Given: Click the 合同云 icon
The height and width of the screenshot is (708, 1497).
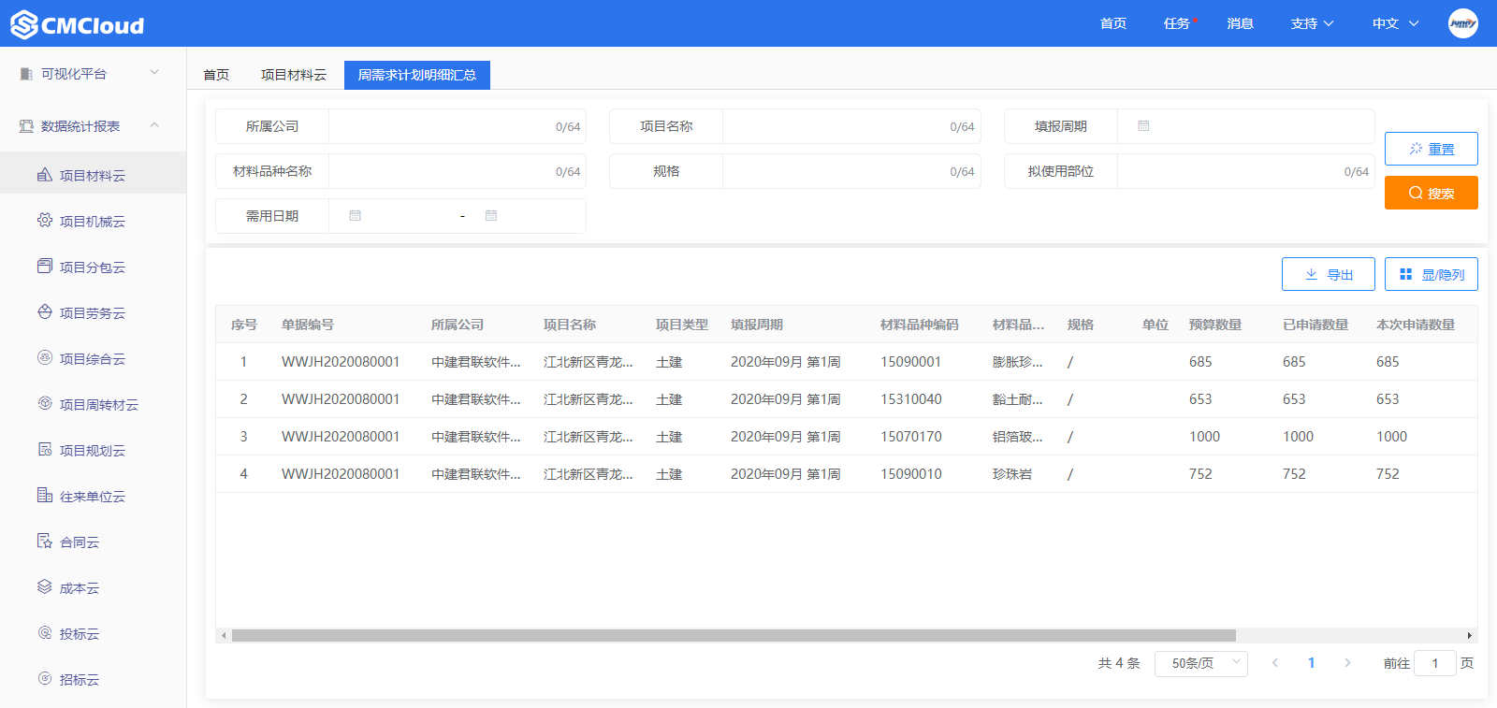Looking at the screenshot, I should click(44, 541).
